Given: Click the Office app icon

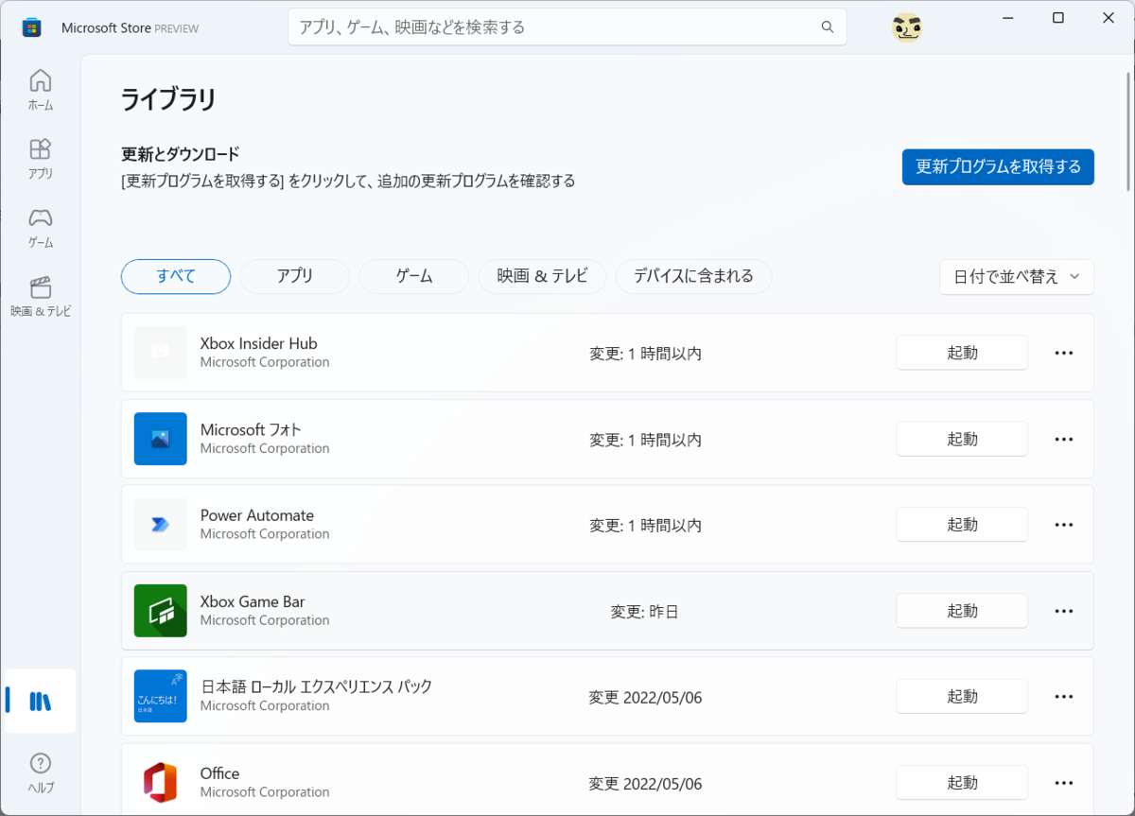Looking at the screenshot, I should 161,783.
